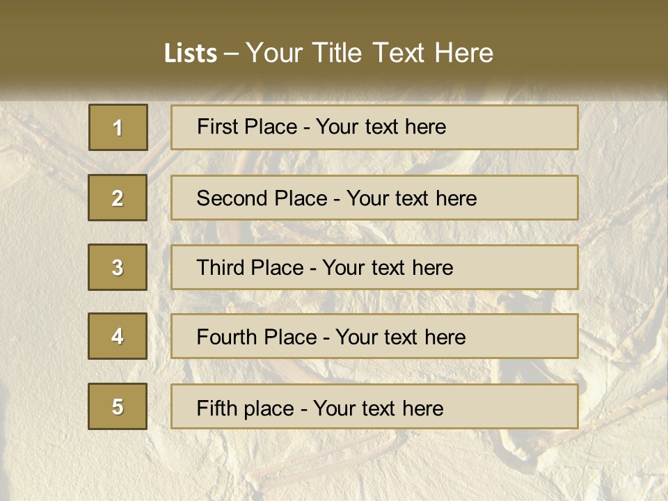The image size is (668, 501).
Task: Click the words 'Second Place'
Action: click(262, 198)
